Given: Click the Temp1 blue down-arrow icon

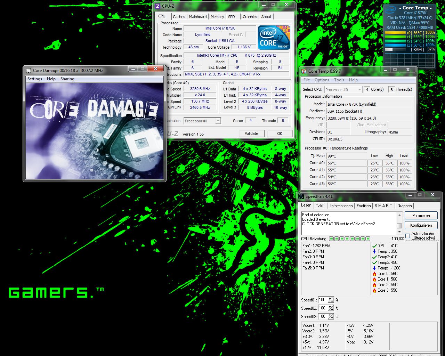Looking at the screenshot, I should [x=374, y=251].
